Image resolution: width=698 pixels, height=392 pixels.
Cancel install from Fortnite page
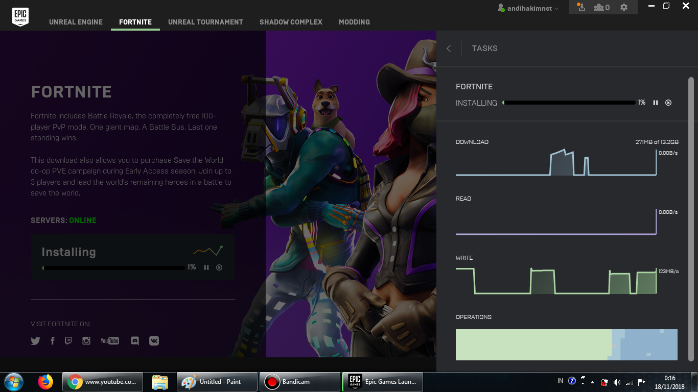click(x=219, y=267)
